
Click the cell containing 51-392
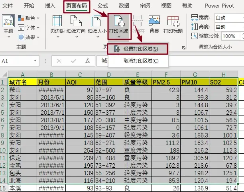(109, 105)
